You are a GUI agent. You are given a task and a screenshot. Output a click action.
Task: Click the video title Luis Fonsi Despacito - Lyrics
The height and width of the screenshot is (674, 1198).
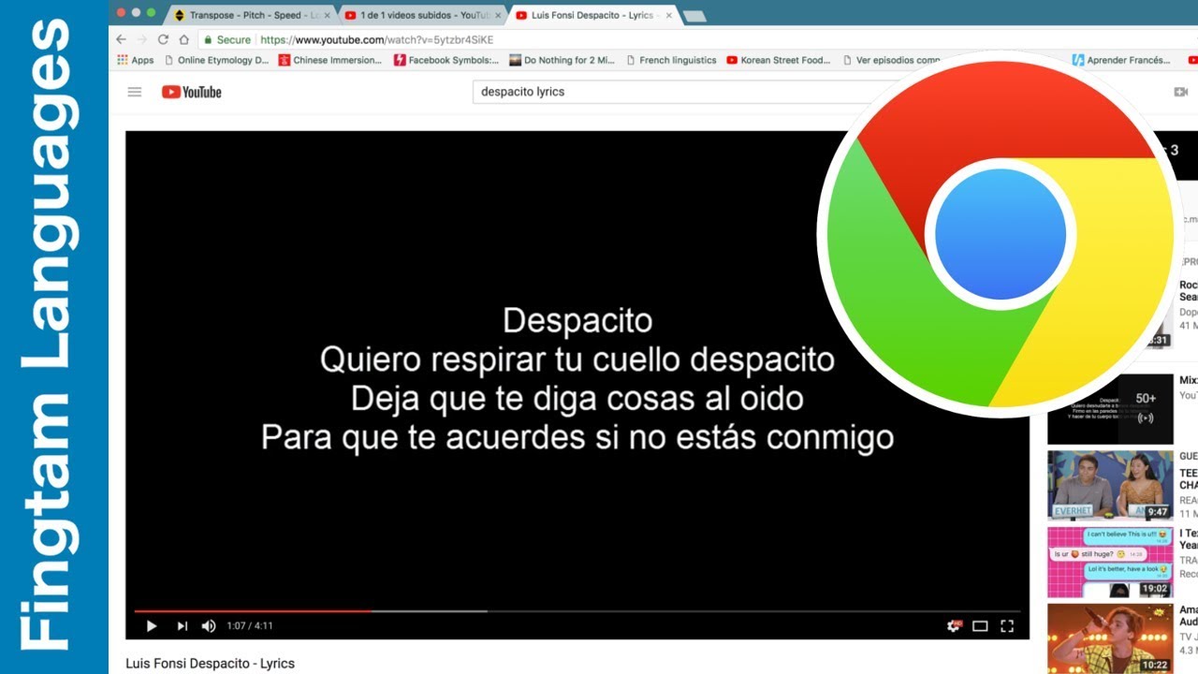(211, 664)
